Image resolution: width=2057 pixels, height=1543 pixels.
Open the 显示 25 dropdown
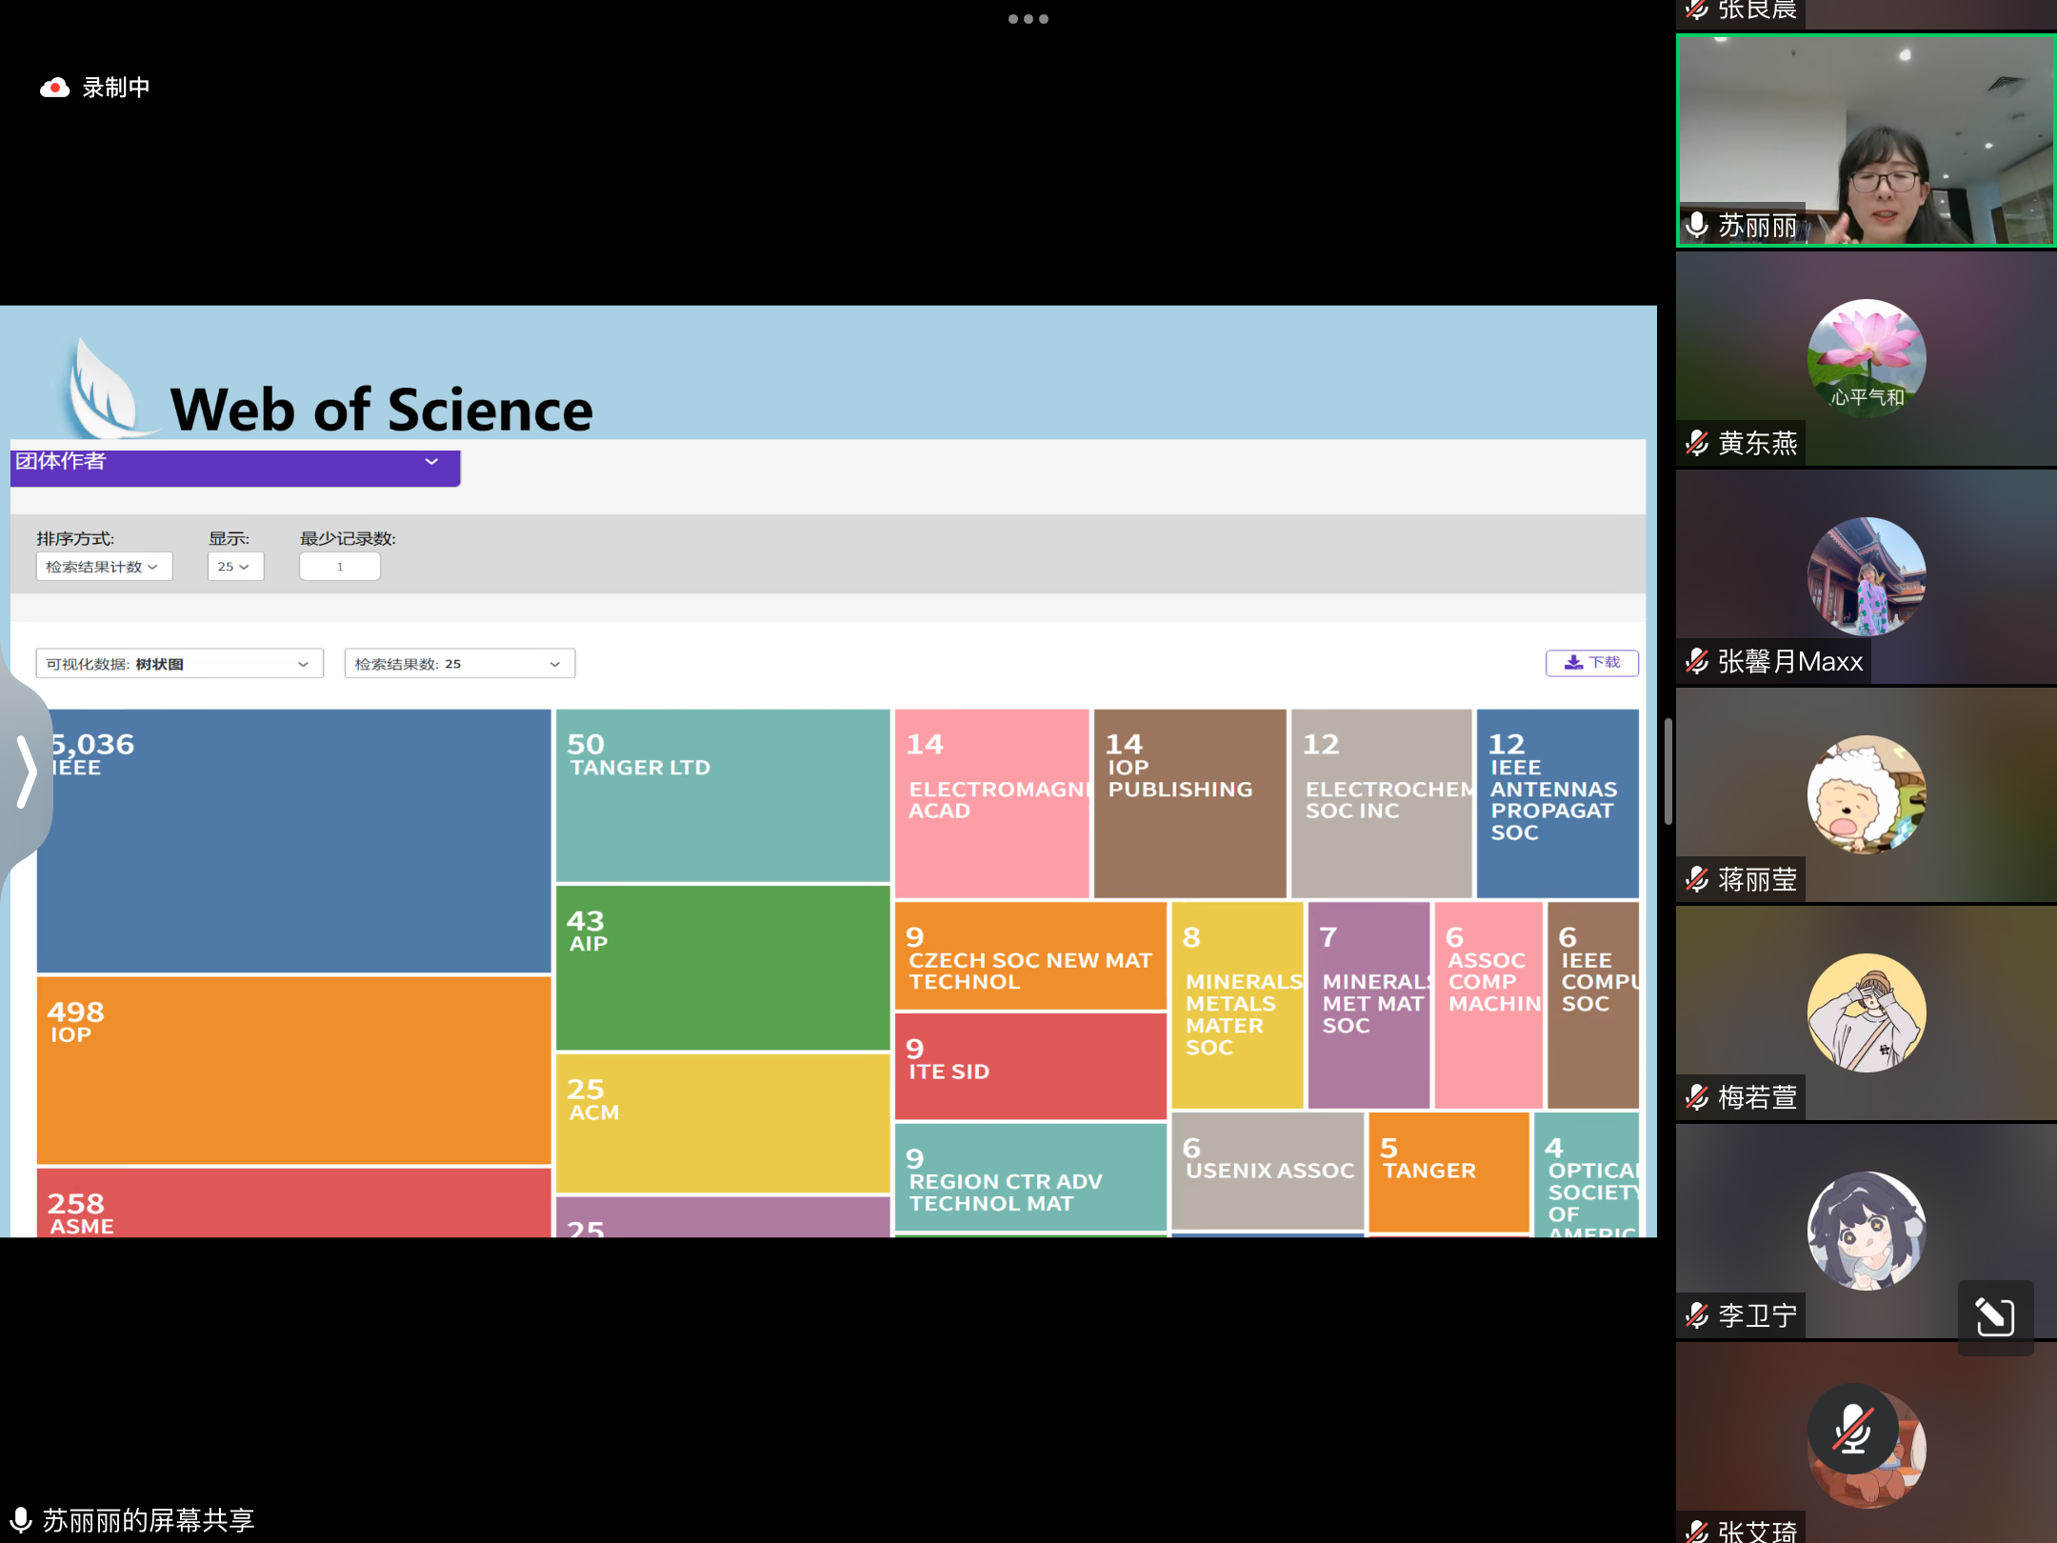pos(234,567)
